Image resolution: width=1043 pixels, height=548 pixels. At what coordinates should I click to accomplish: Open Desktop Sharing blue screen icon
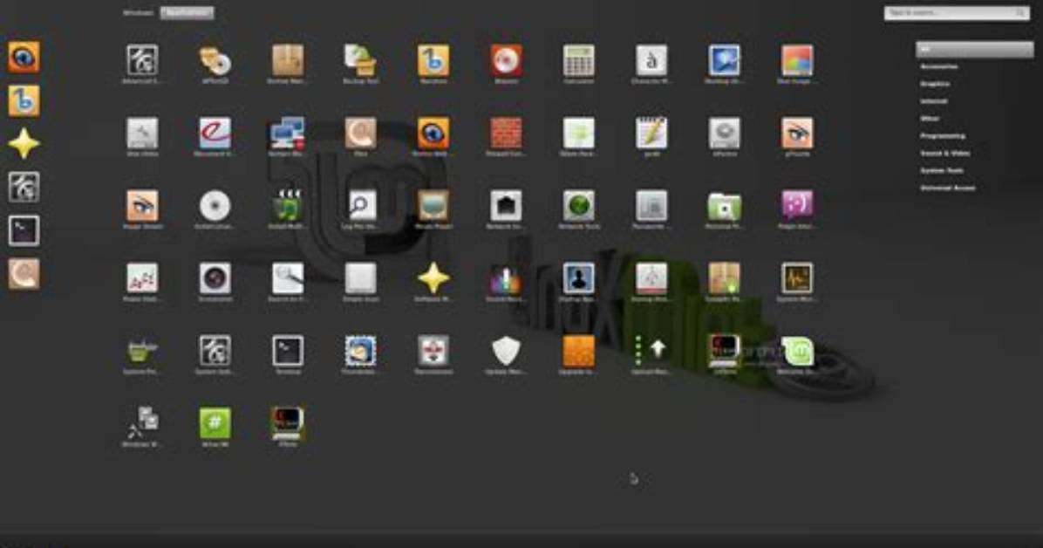tap(725, 60)
